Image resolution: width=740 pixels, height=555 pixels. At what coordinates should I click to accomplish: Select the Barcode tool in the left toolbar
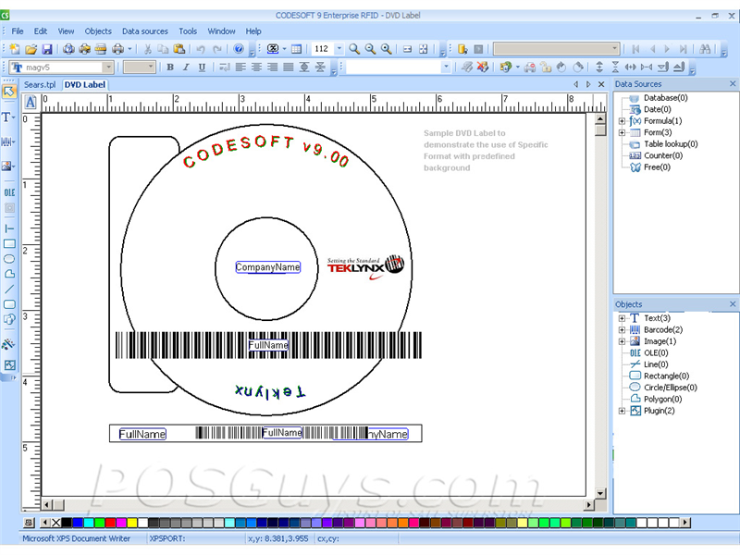[8, 142]
